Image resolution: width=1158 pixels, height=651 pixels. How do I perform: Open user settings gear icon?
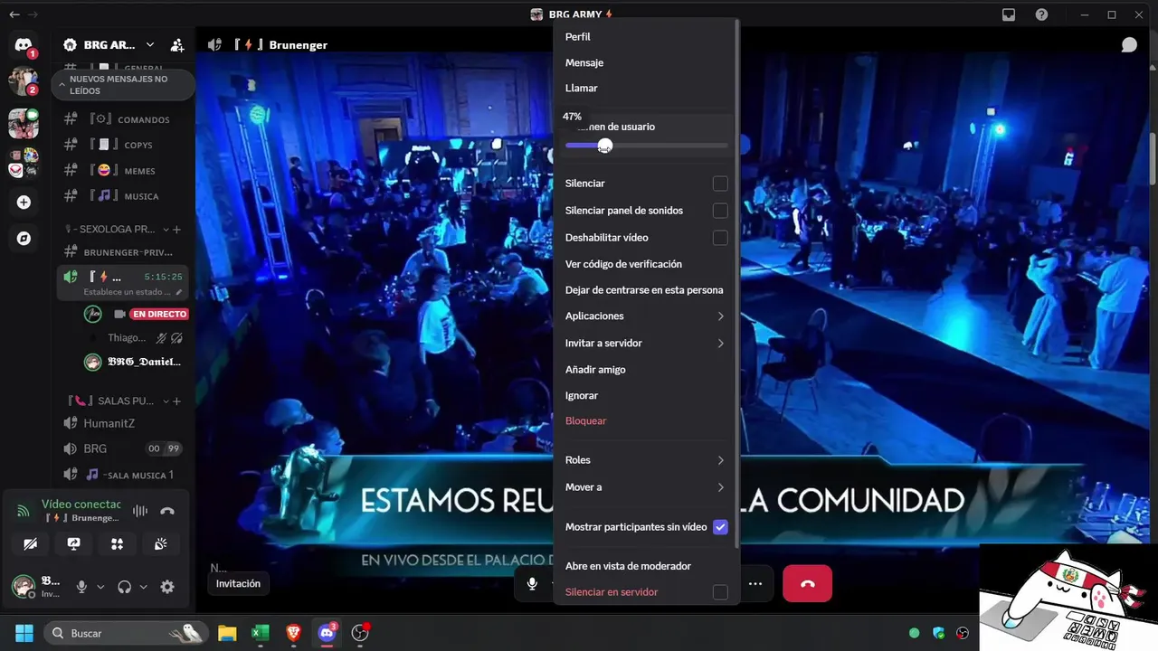point(167,587)
